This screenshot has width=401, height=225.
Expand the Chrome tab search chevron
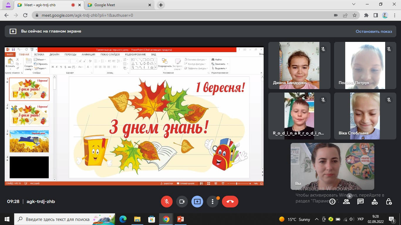pos(354,4)
